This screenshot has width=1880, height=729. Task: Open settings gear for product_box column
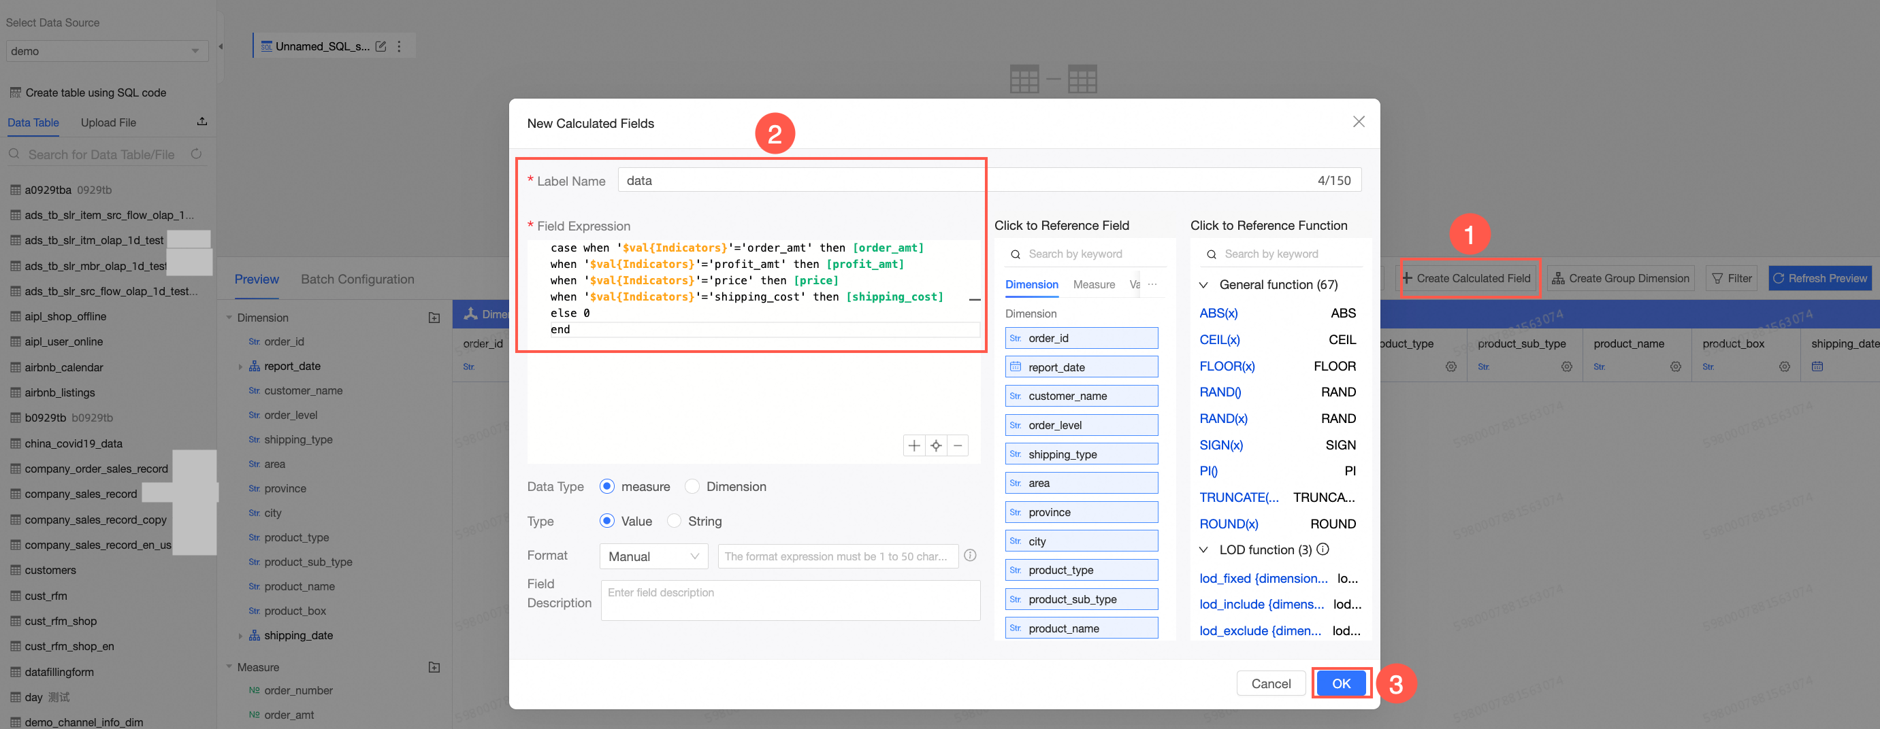(1783, 367)
